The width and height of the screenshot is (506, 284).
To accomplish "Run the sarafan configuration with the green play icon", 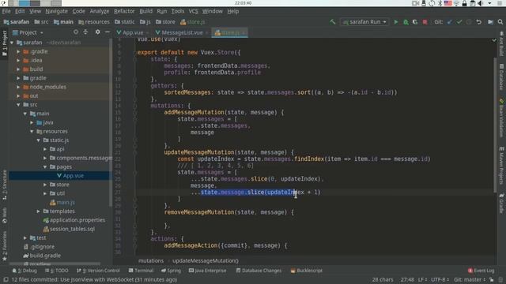I will click(x=396, y=22).
